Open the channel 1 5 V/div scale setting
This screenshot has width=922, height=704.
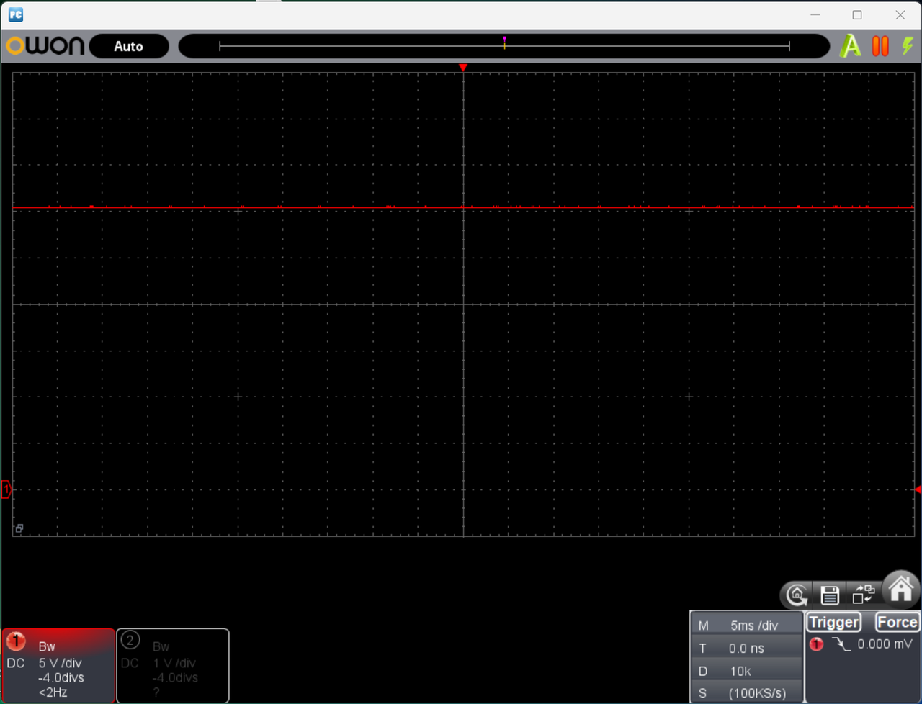60,663
